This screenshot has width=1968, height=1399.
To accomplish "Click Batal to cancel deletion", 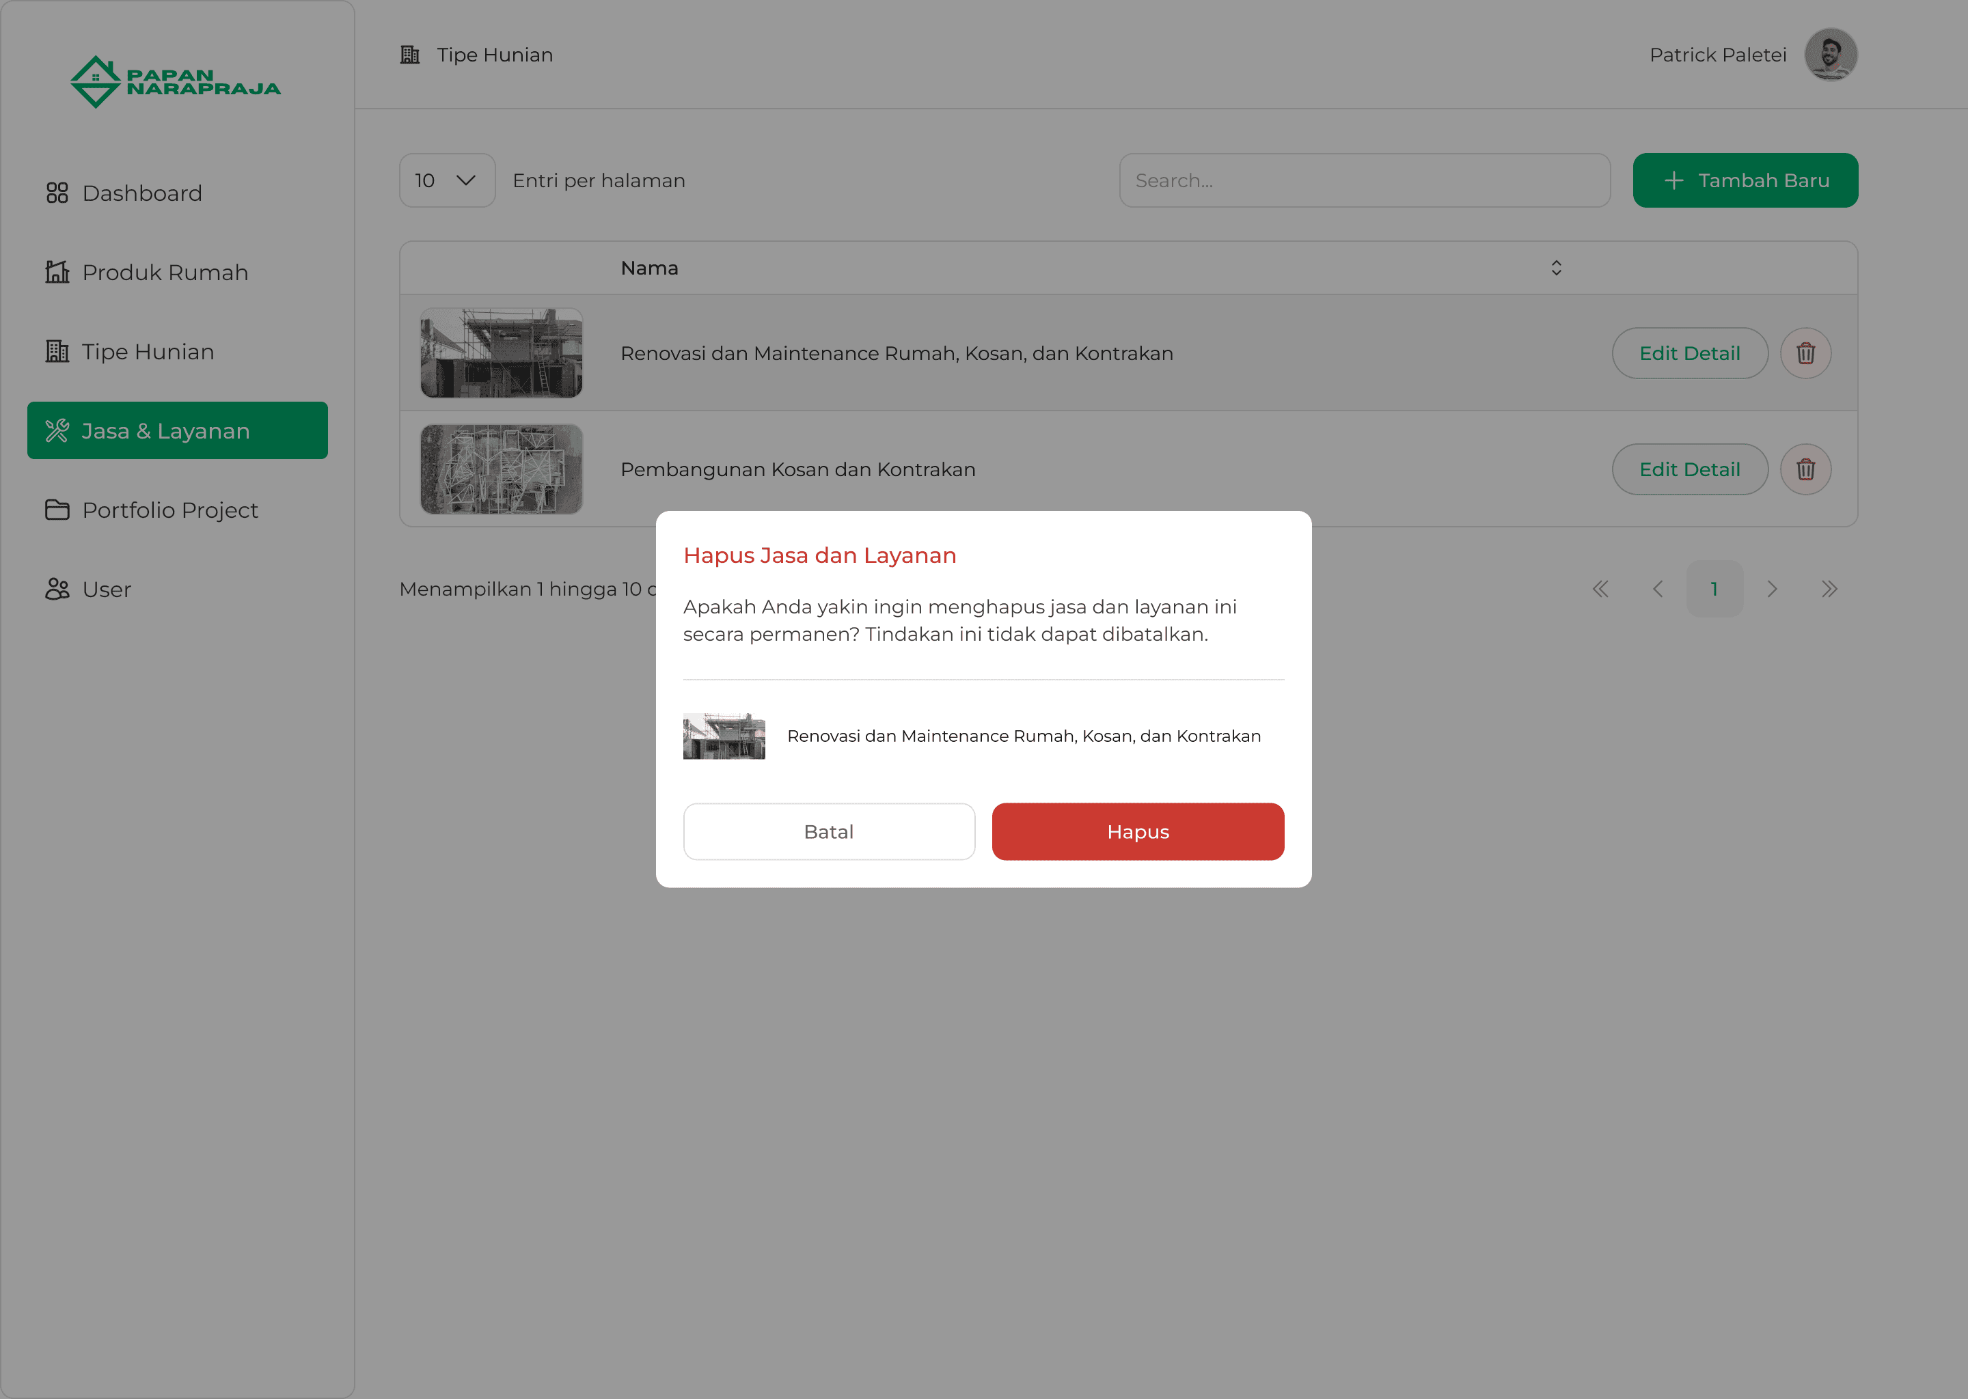I will click(x=829, y=832).
